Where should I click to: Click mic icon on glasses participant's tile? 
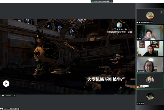point(138,71)
